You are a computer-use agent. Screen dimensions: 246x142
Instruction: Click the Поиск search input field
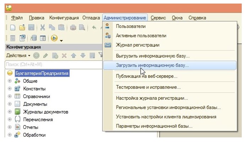coord(54,64)
